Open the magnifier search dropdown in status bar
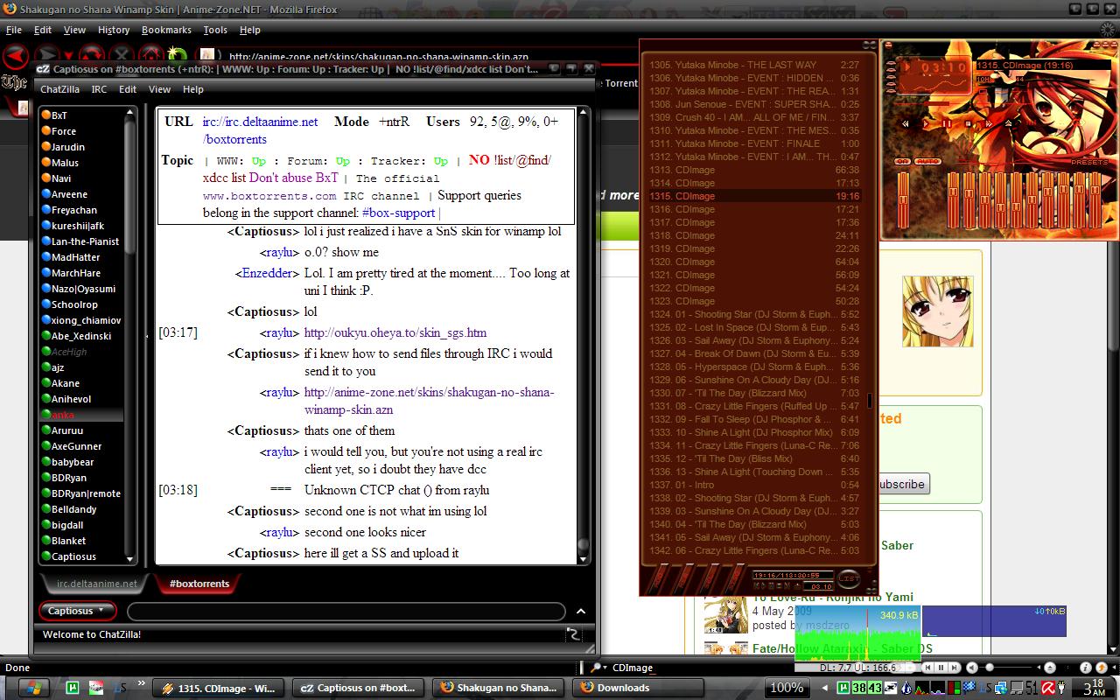The width and height of the screenshot is (1120, 700). 598,668
